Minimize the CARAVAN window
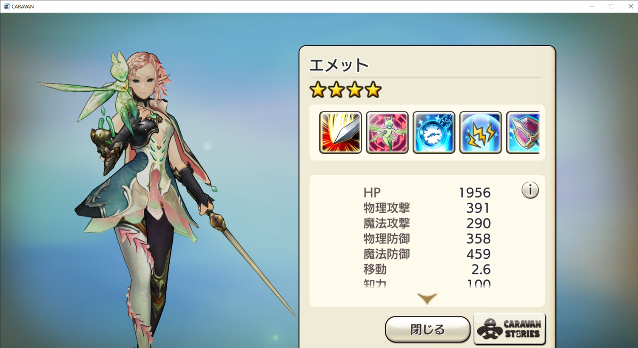The image size is (638, 348). tap(592, 6)
